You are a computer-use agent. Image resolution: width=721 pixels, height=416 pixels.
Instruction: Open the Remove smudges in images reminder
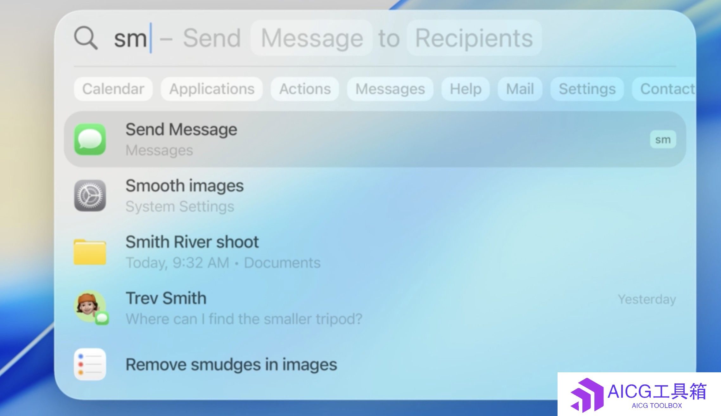point(375,364)
